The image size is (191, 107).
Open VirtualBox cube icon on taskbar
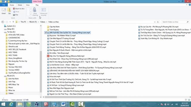coord(36,104)
